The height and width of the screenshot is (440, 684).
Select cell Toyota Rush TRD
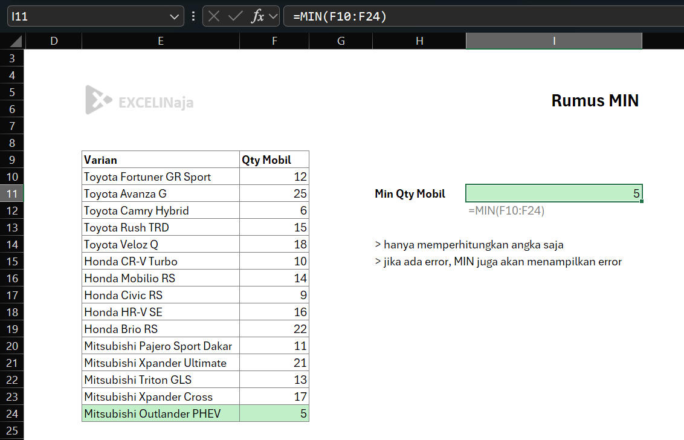click(161, 228)
